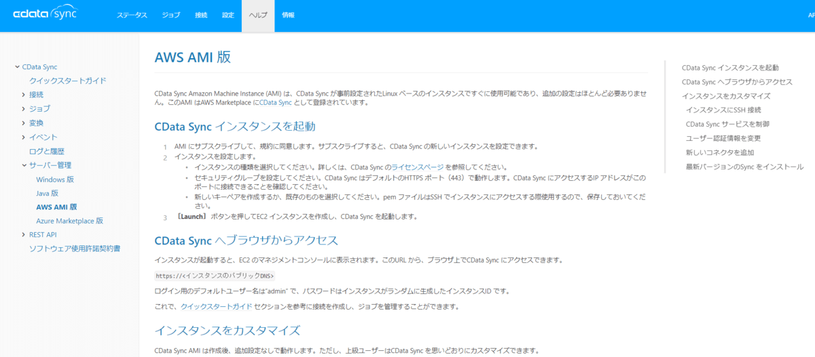Open the Azure Marketplace 版 page
Screen dimensions: 815x357
point(69,221)
